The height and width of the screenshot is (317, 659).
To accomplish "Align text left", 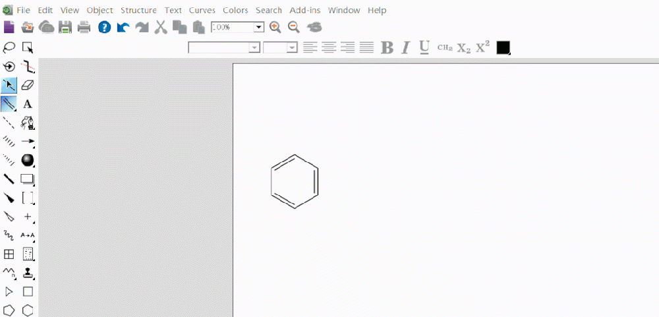I will point(310,47).
